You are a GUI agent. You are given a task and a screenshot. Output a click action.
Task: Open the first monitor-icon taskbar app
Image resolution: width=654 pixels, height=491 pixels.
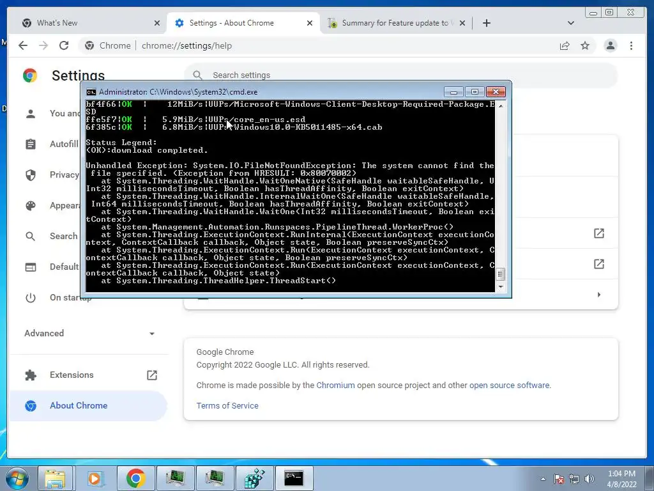tap(175, 478)
